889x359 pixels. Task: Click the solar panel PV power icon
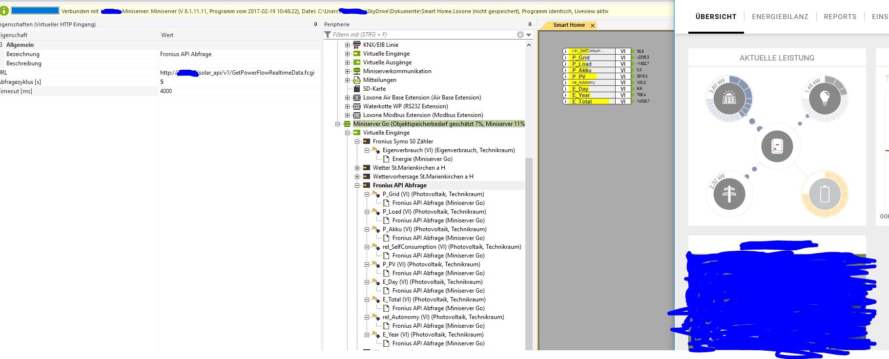point(729,99)
